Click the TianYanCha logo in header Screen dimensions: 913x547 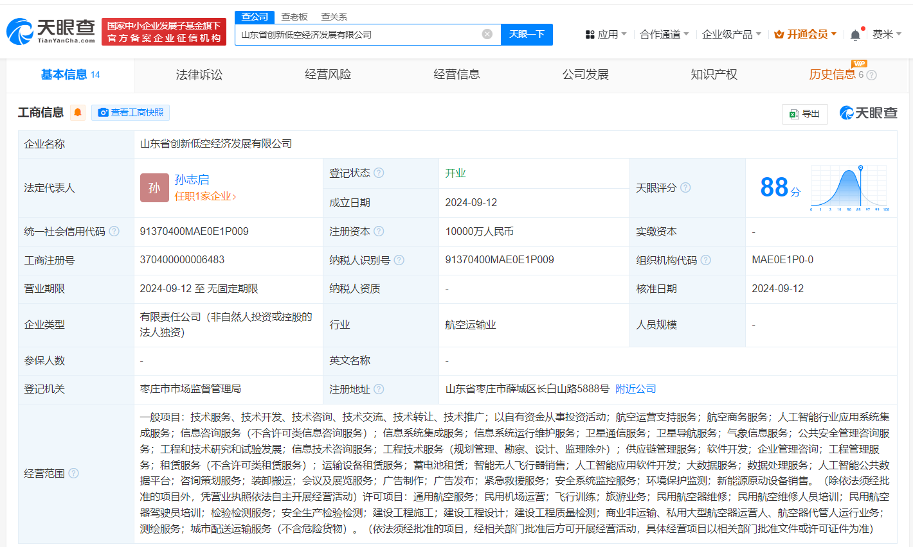[x=51, y=31]
